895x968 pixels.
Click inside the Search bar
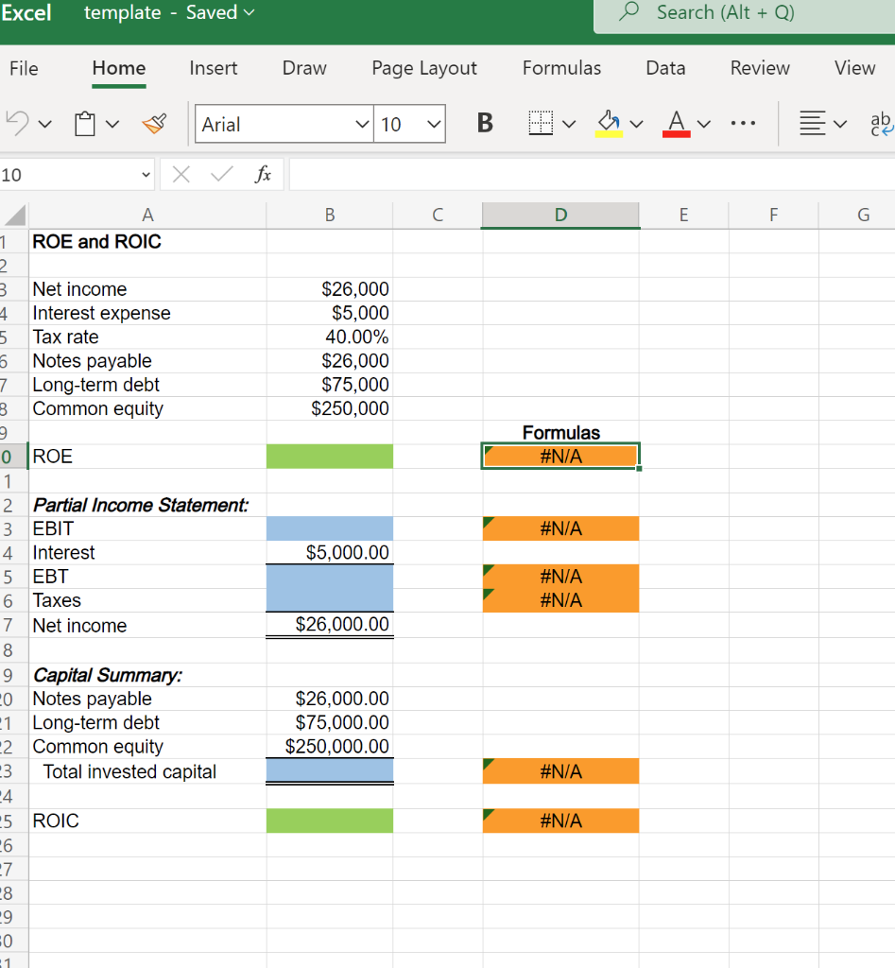[x=737, y=13]
